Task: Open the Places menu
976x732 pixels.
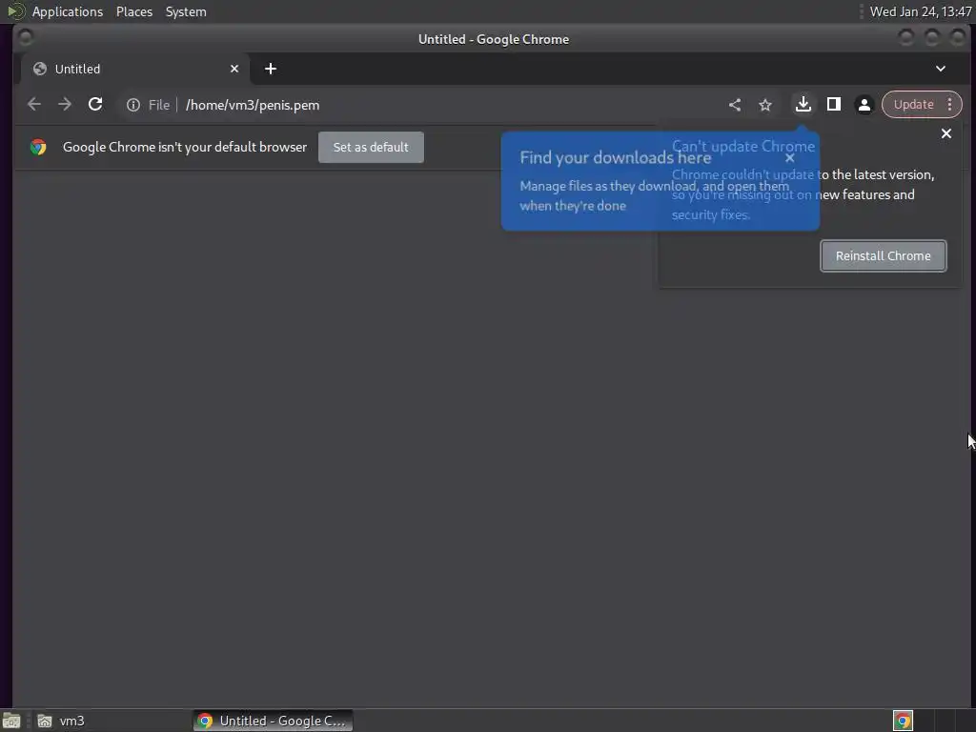Action: click(x=134, y=11)
